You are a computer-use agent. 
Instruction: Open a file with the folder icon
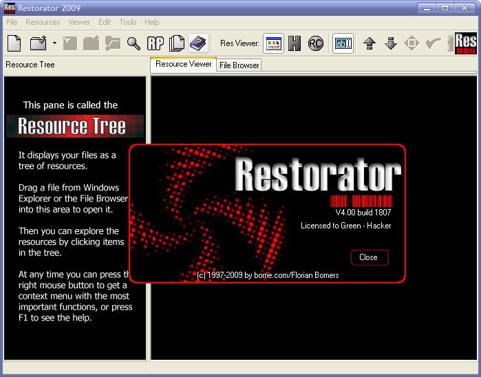click(38, 43)
